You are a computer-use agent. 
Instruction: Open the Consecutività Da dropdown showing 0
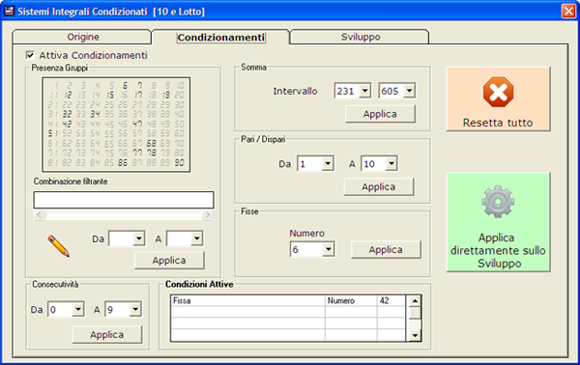pyautogui.click(x=77, y=309)
